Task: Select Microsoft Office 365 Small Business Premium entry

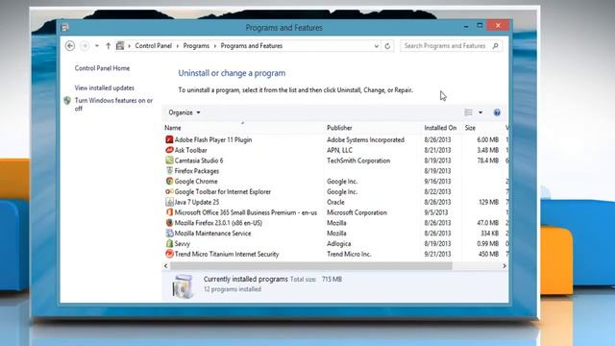Action: pos(246,212)
